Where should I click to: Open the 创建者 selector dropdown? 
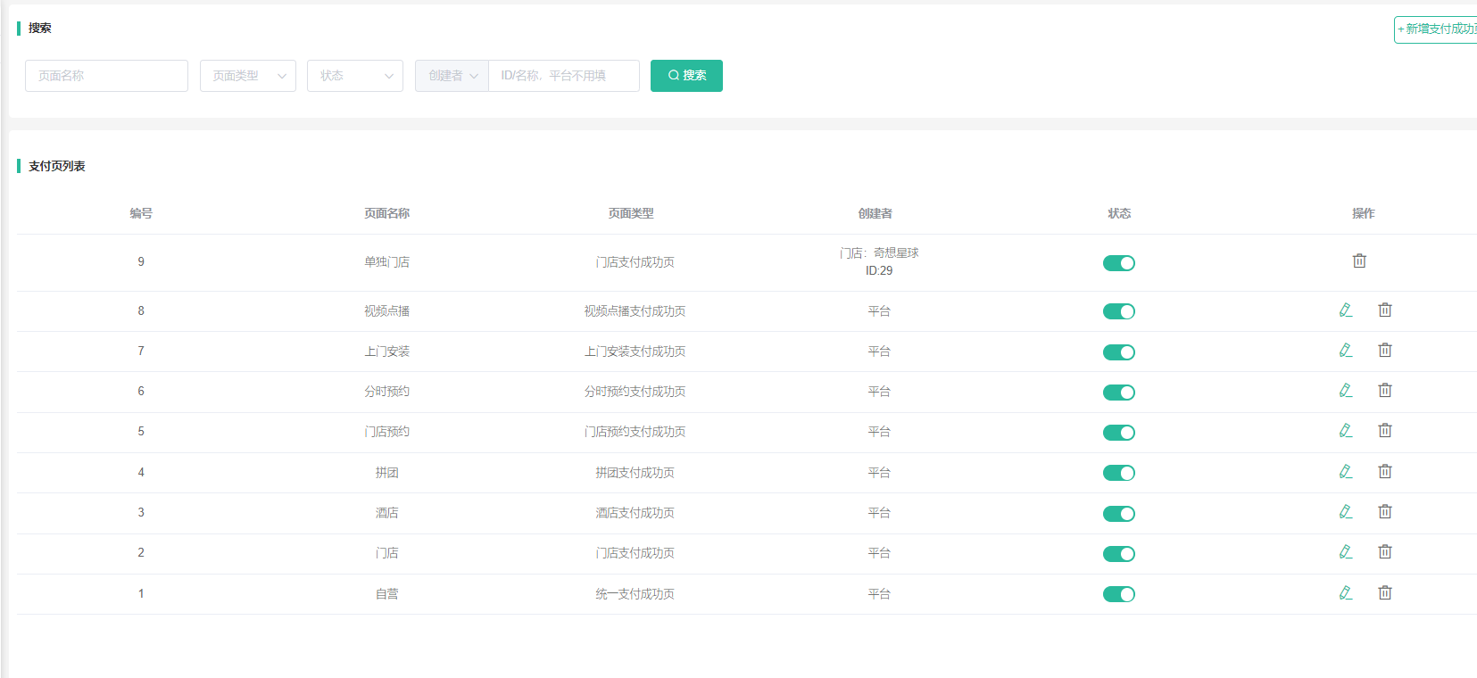tap(452, 76)
